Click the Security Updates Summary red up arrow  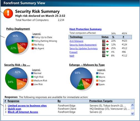point(107,48)
